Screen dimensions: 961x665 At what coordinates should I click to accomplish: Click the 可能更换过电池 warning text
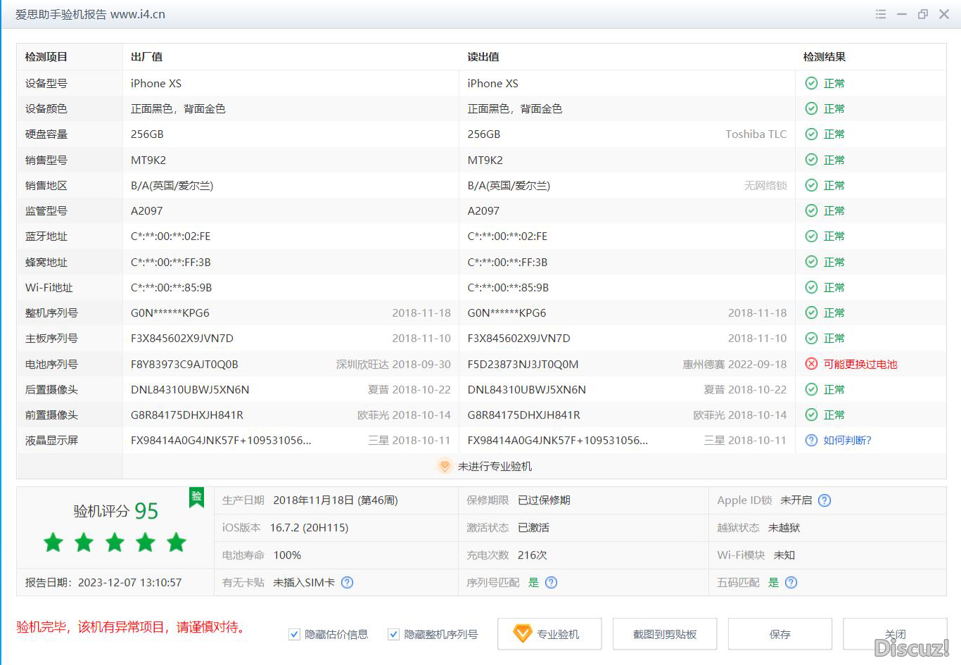tap(860, 364)
